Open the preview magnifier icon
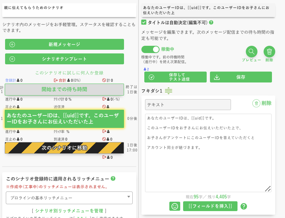 pyautogui.click(x=251, y=52)
